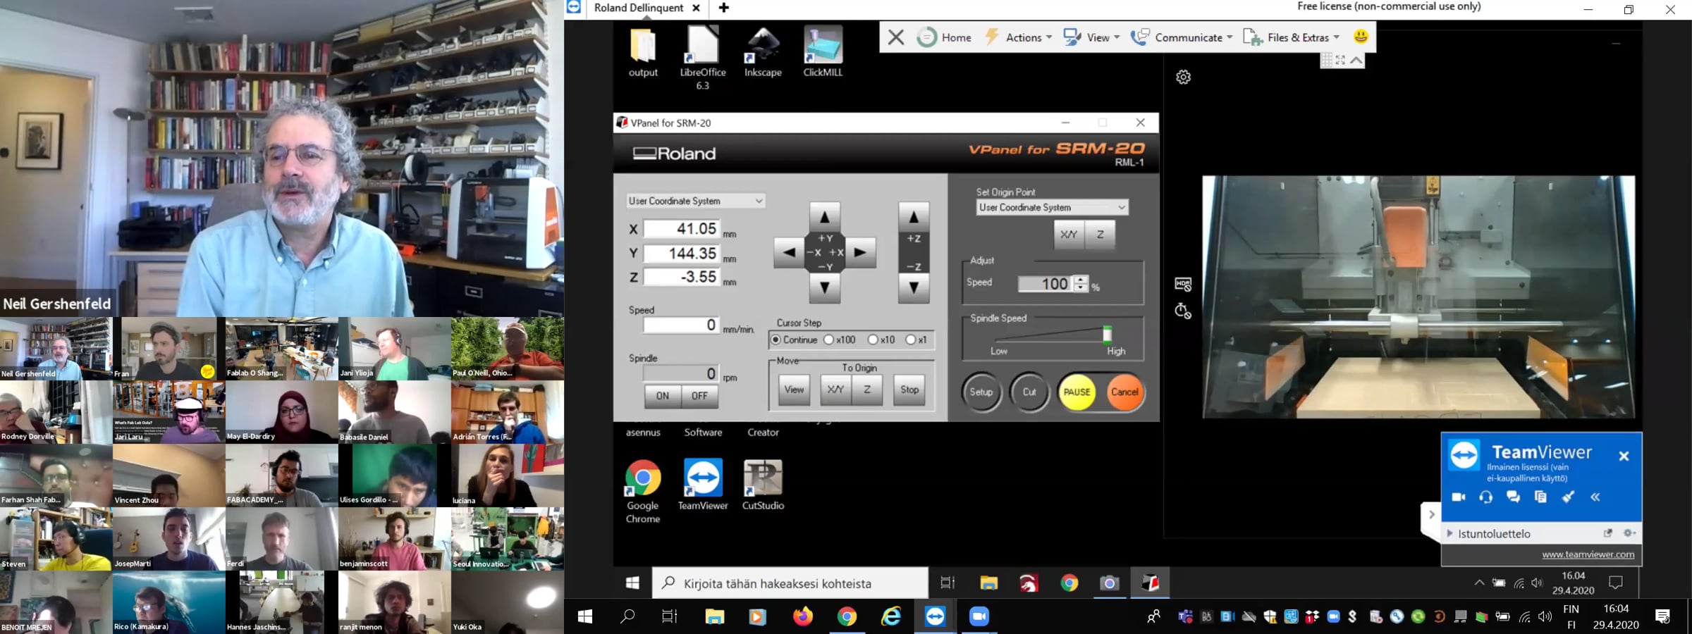Click the timer icon beside the camera view

1184,311
